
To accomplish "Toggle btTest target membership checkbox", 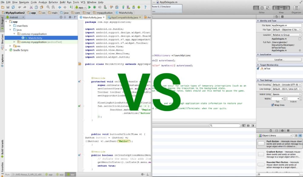I will point(258,68).
